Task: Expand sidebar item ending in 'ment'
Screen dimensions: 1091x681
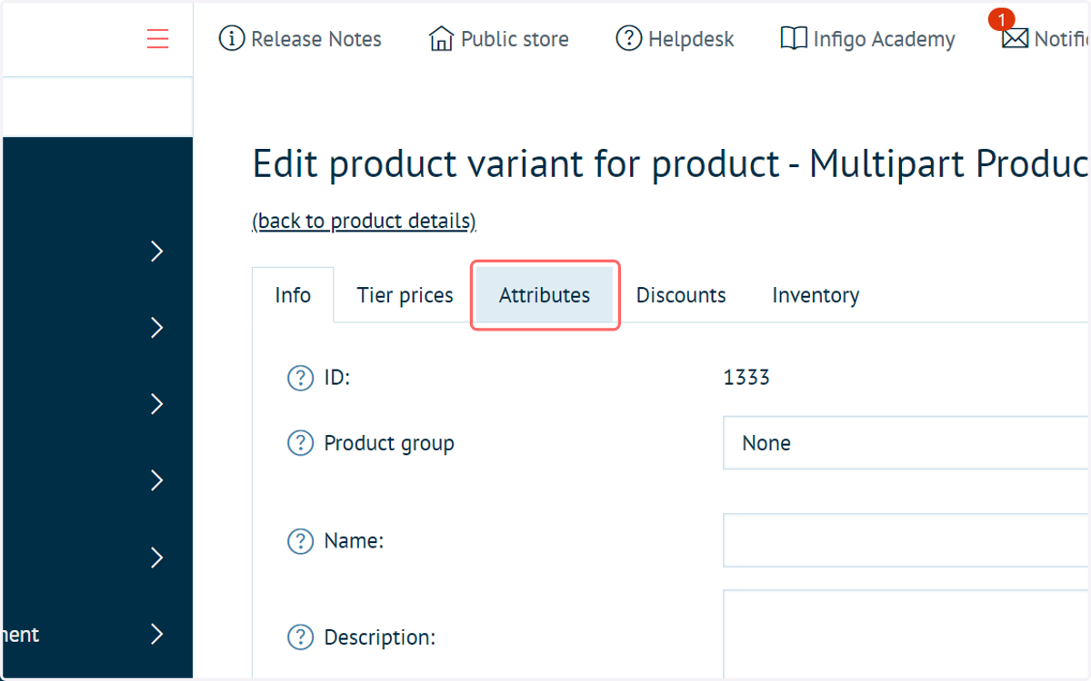Action: click(x=157, y=634)
